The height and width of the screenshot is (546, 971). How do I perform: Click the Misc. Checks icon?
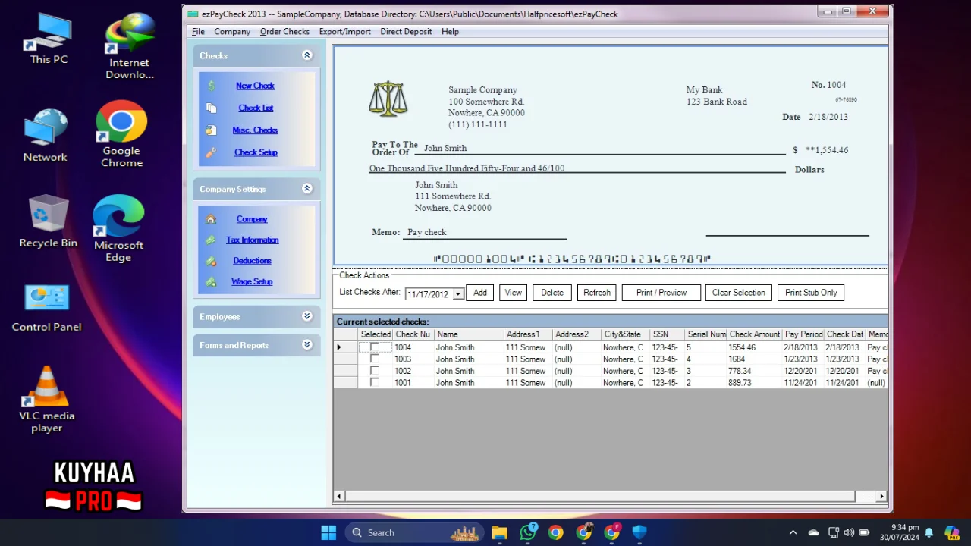coord(211,130)
